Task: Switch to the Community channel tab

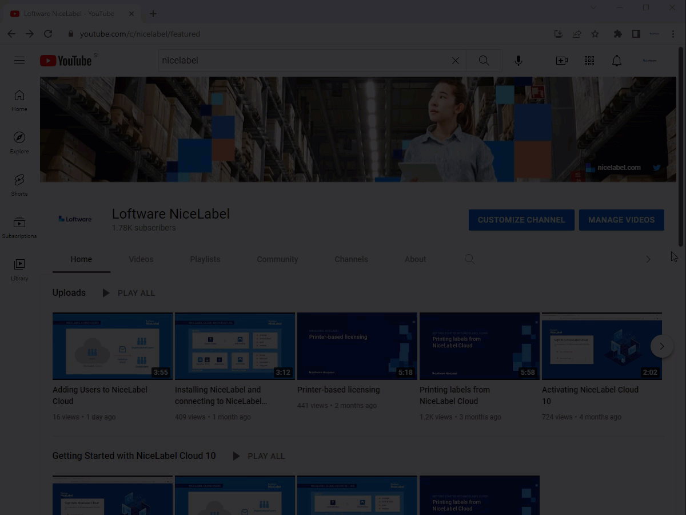Action: (x=277, y=259)
